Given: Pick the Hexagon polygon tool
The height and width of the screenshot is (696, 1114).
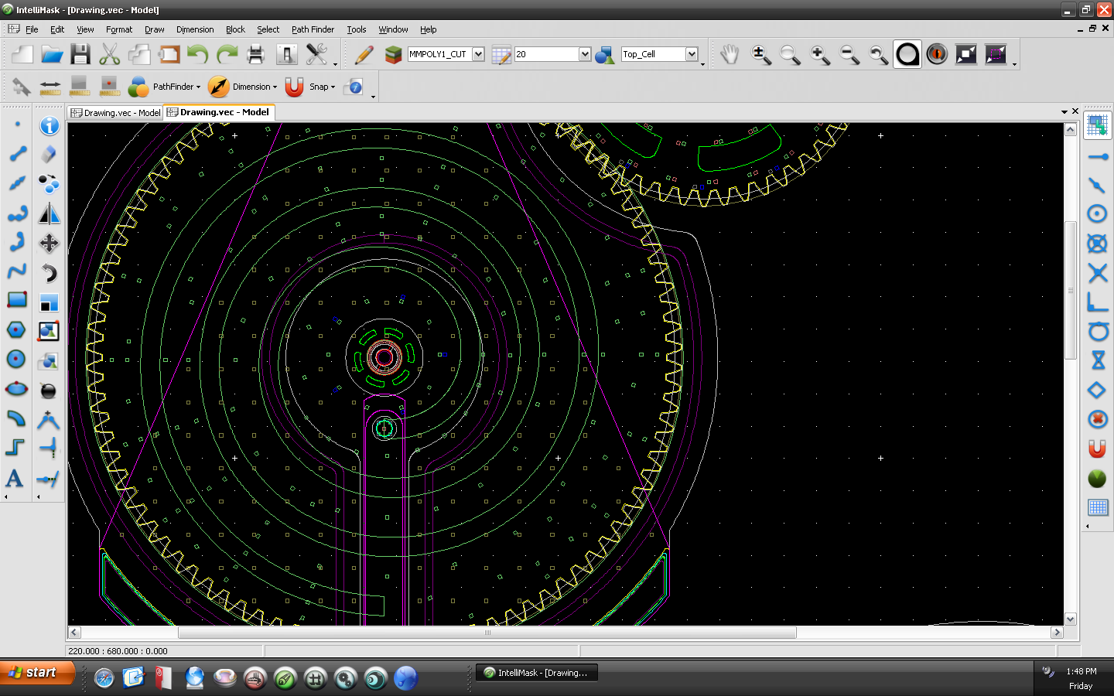Looking at the screenshot, I should 16,330.
